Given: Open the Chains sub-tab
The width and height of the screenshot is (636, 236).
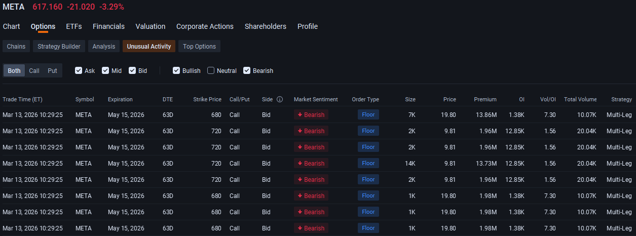Looking at the screenshot, I should 16,46.
